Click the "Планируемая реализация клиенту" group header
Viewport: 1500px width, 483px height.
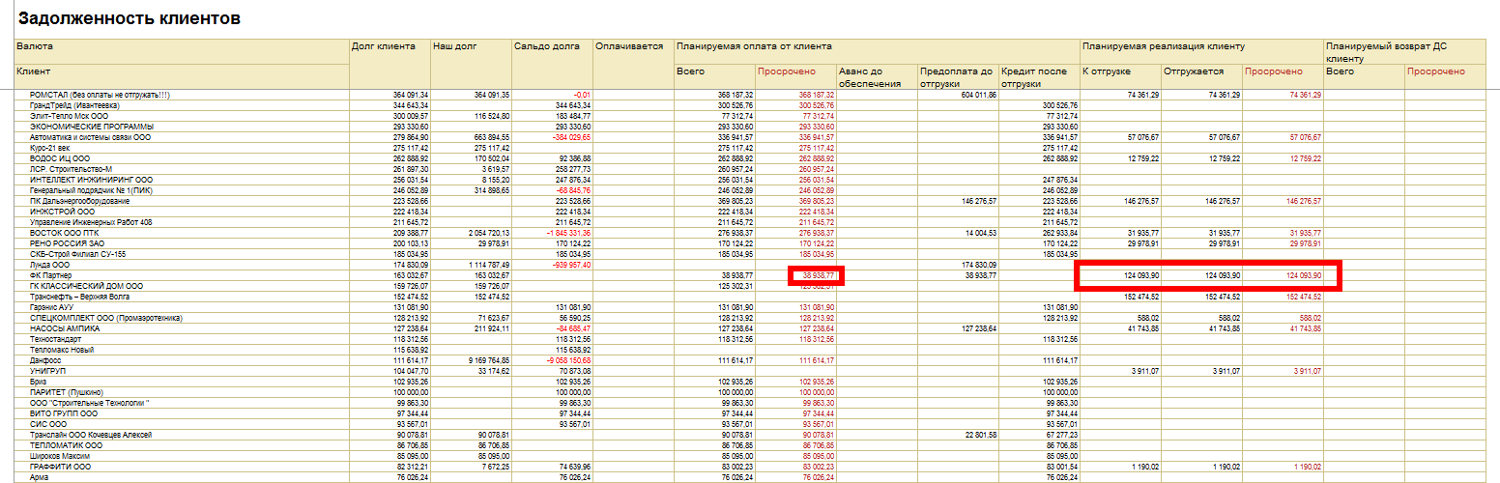[1163, 45]
